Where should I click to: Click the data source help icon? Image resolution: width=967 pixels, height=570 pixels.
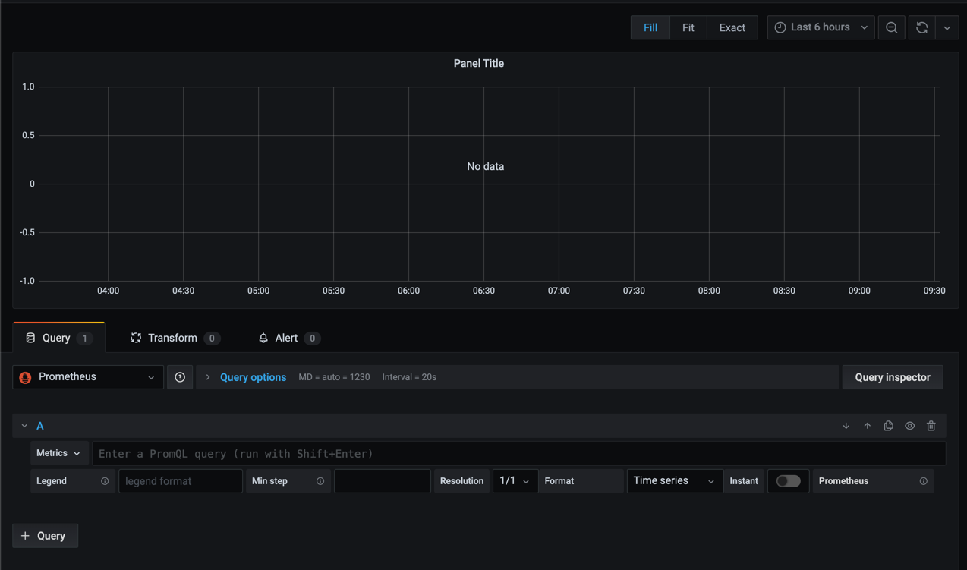coord(180,377)
